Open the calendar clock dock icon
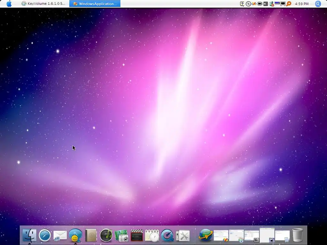 point(152,235)
